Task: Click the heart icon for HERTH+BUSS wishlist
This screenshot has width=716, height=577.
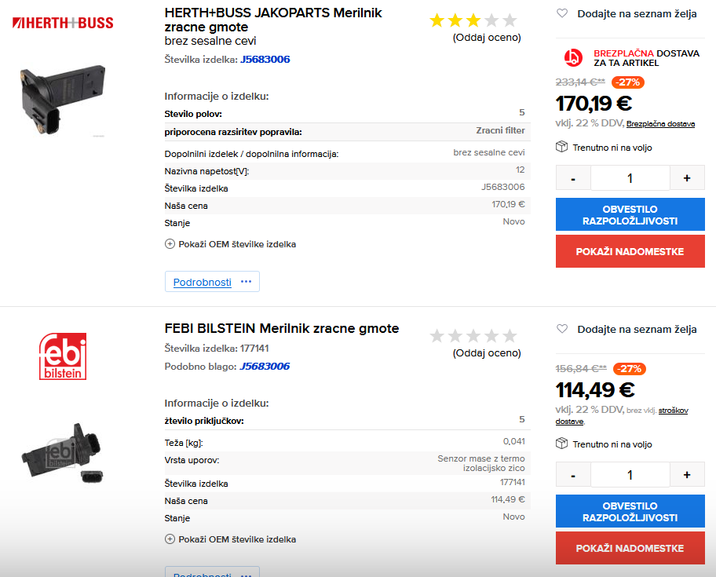Action: coord(562,13)
